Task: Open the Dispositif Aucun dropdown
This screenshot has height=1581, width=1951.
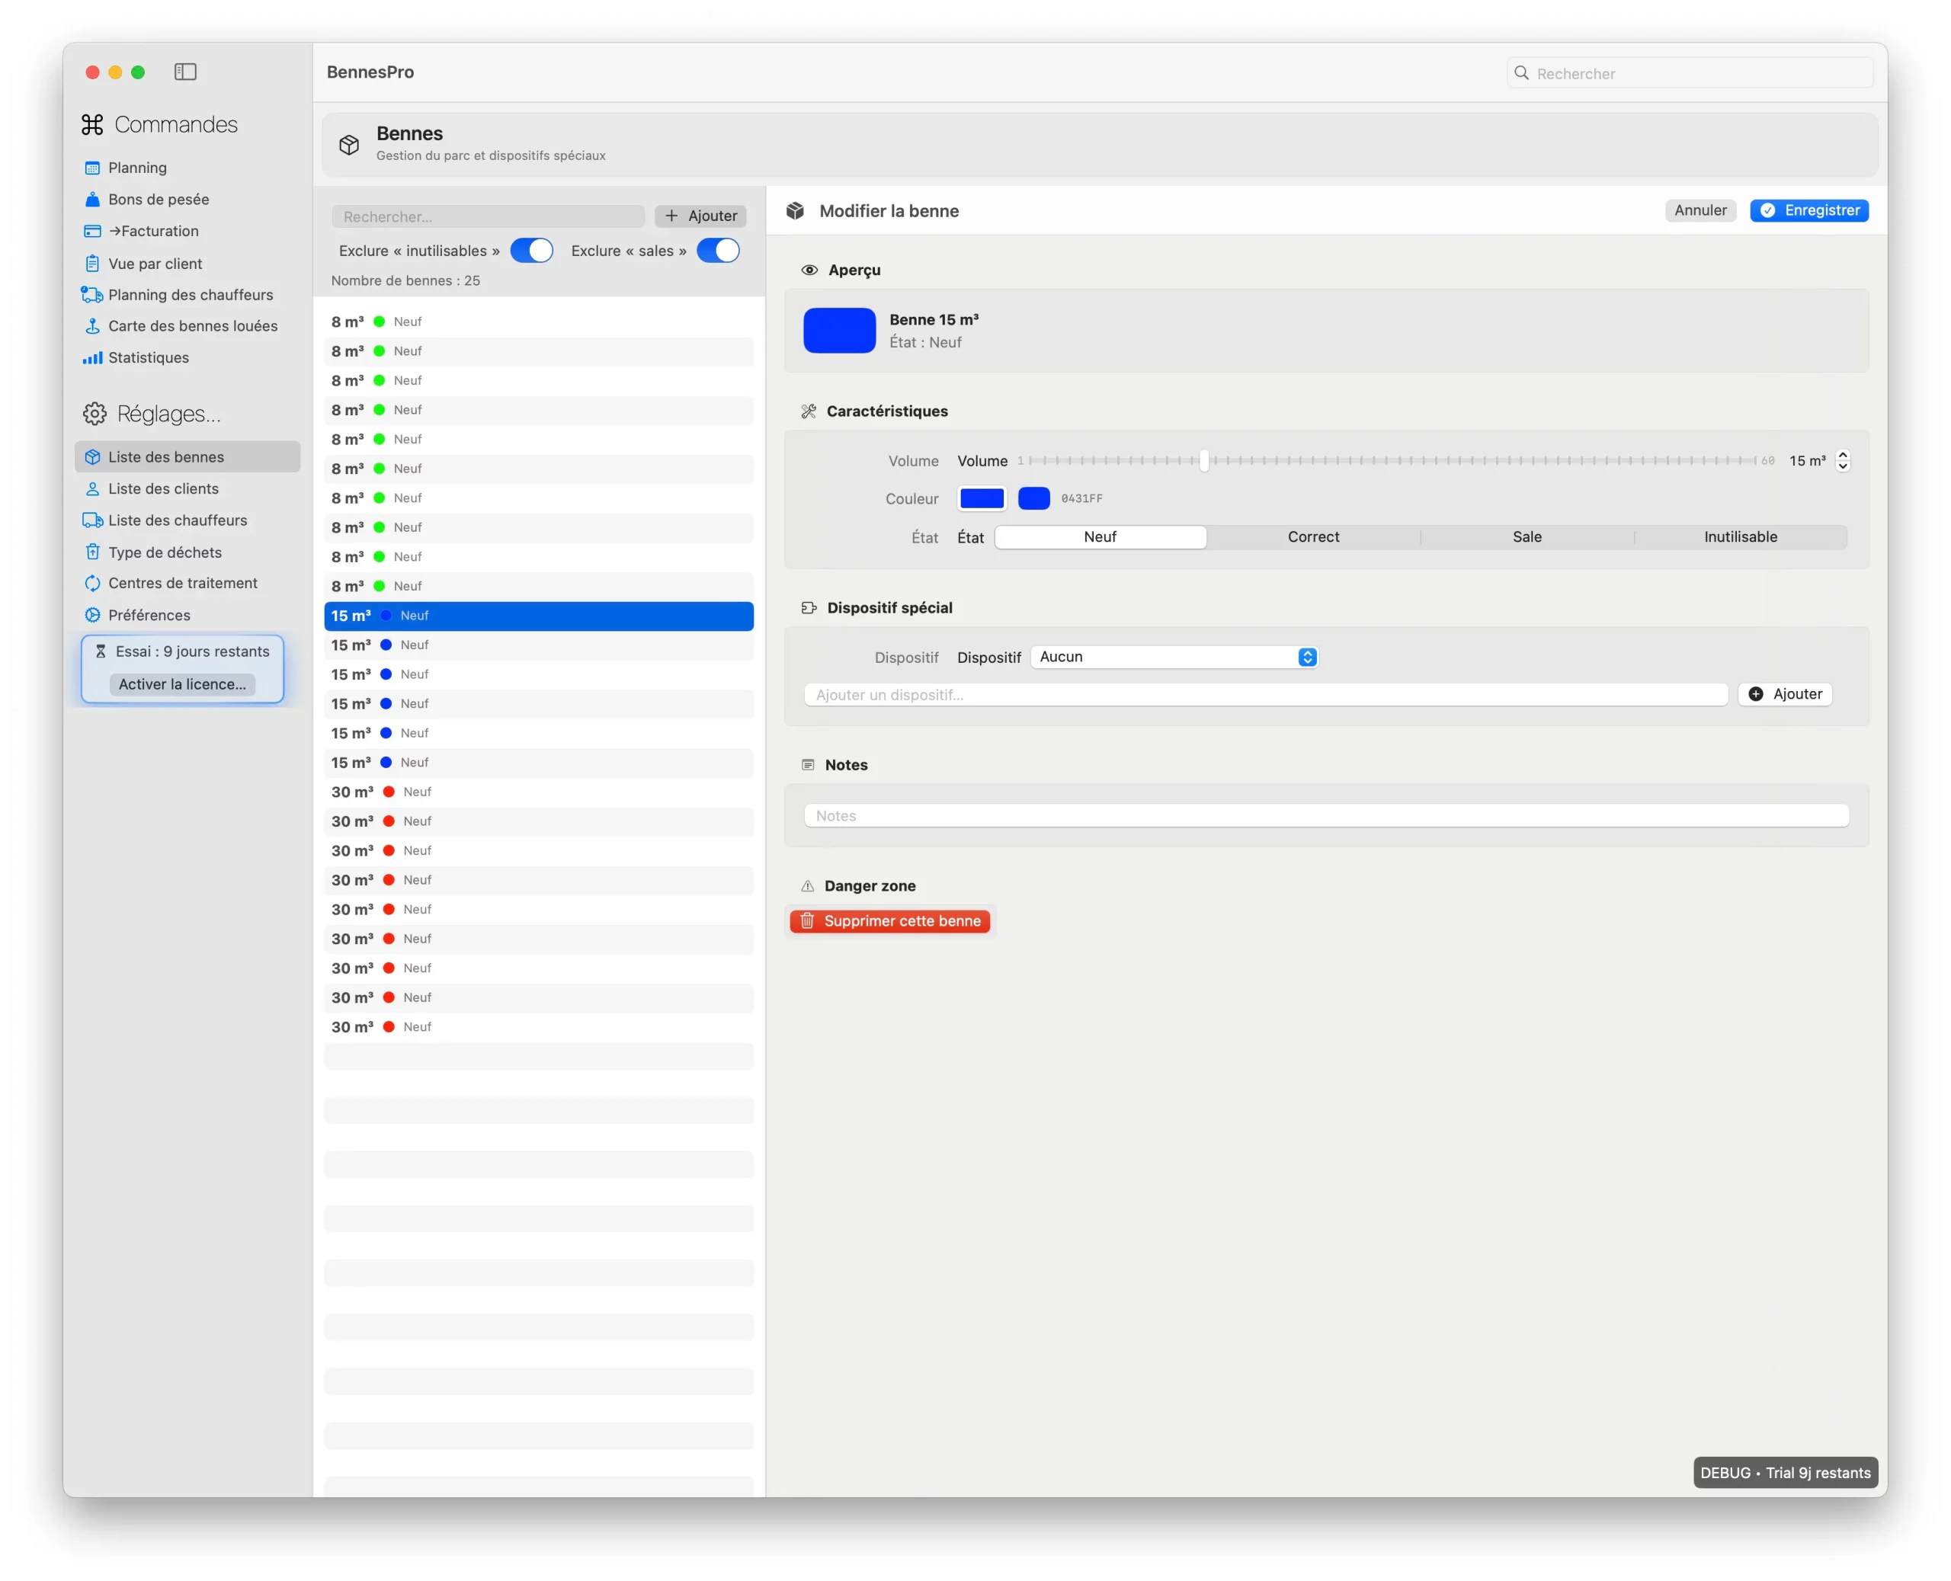Action: pyautogui.click(x=1174, y=658)
